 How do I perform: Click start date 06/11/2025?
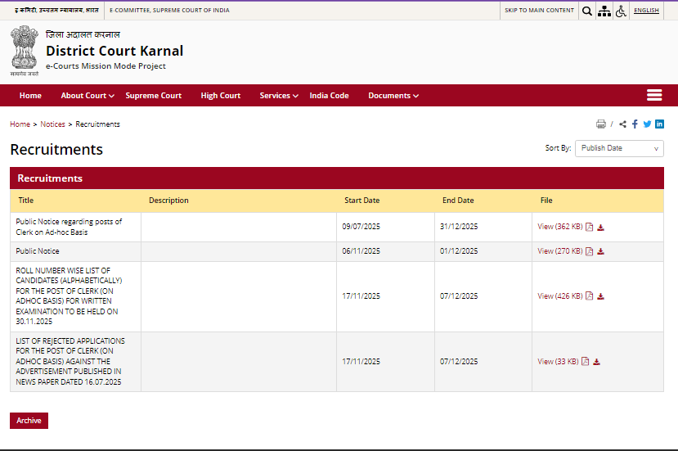point(361,251)
